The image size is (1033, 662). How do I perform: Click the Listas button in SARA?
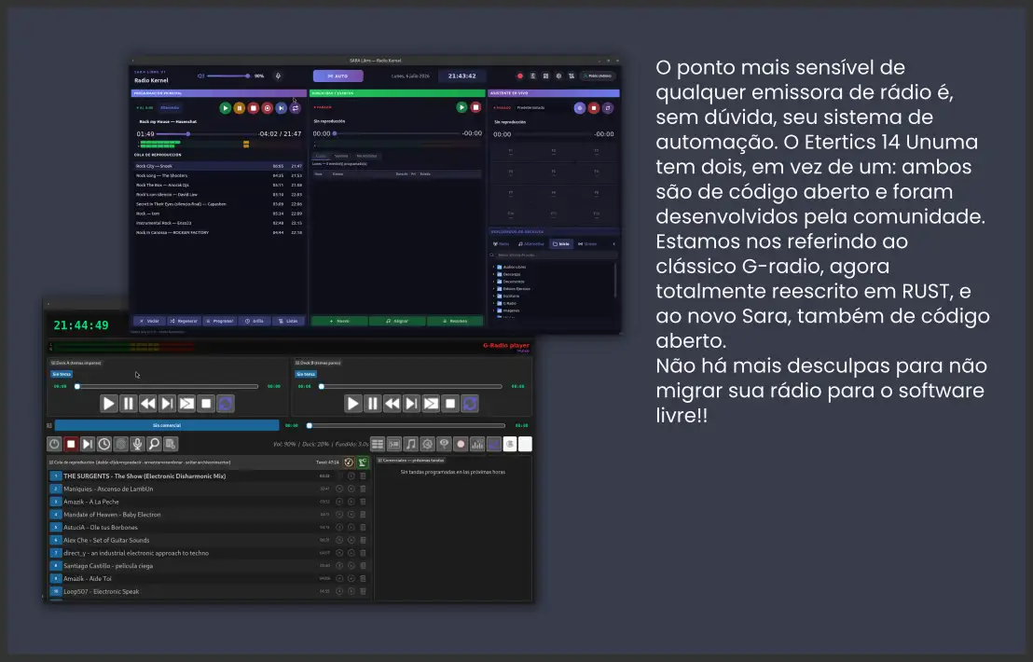(x=289, y=321)
